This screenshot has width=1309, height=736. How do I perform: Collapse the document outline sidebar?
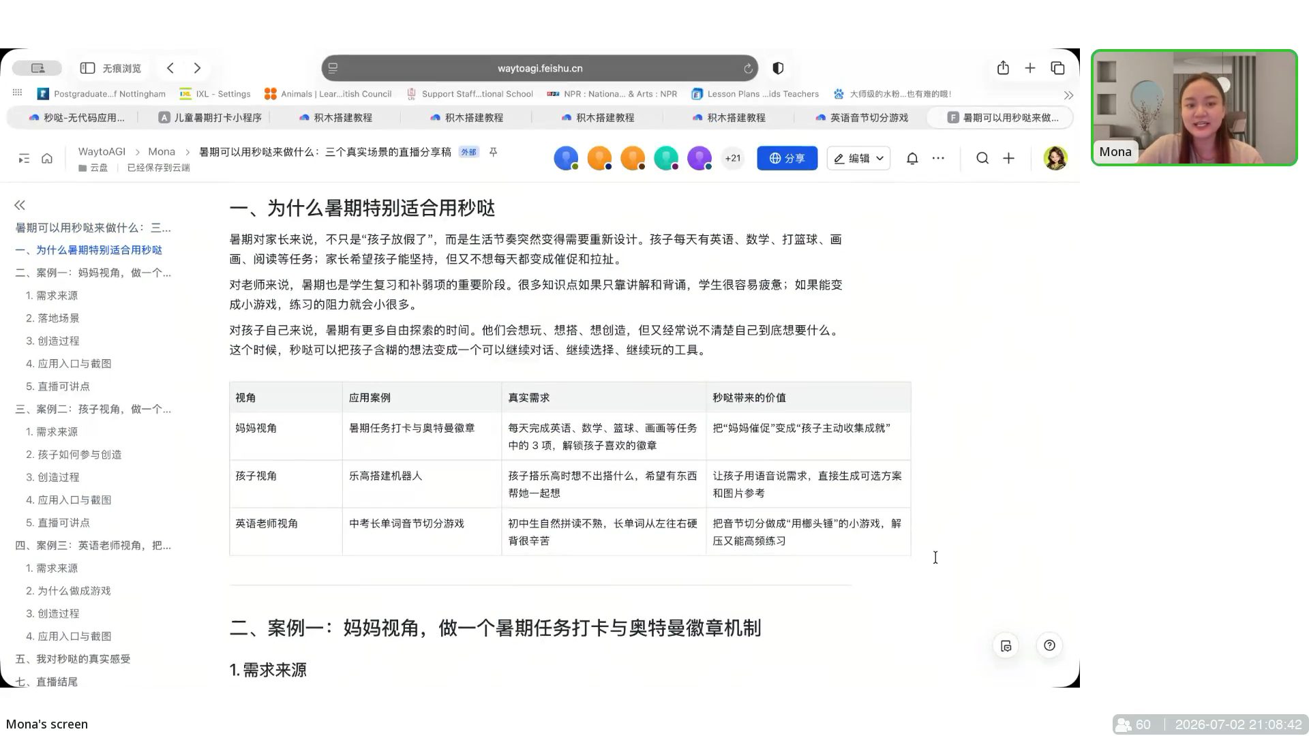click(20, 205)
